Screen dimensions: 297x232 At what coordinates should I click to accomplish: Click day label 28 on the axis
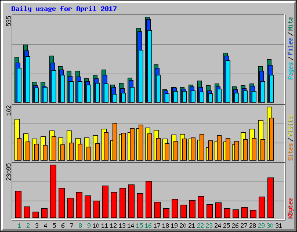click(252, 226)
